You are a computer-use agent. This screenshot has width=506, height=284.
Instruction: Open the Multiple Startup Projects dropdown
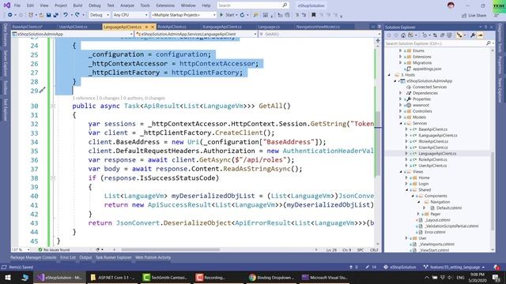(183, 15)
